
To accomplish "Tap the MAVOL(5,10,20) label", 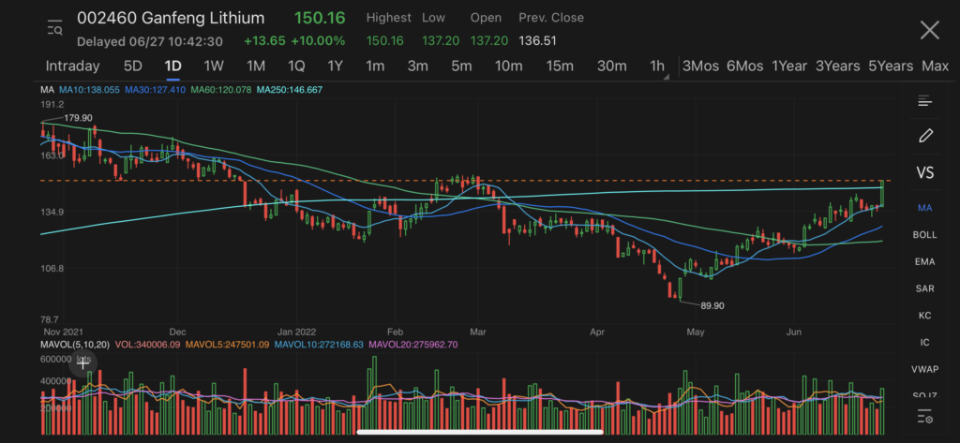I will point(75,345).
